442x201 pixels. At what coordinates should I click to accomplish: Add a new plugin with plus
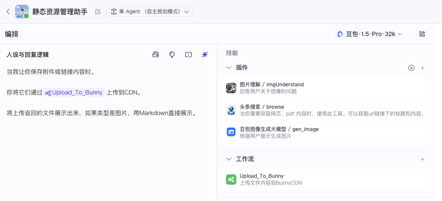tap(423, 68)
